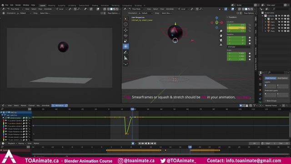Select the Cursor tool in right viewport toolbar
291x164 pixels.
click(x=125, y=24)
